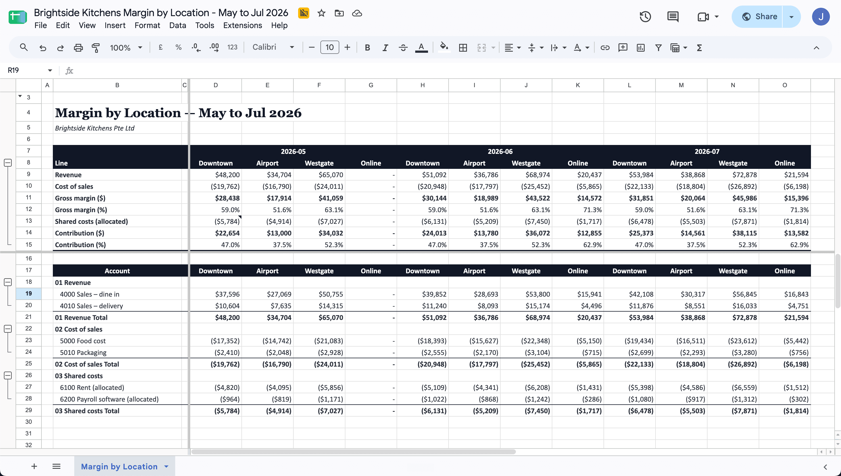Check the cloud document status

click(357, 13)
